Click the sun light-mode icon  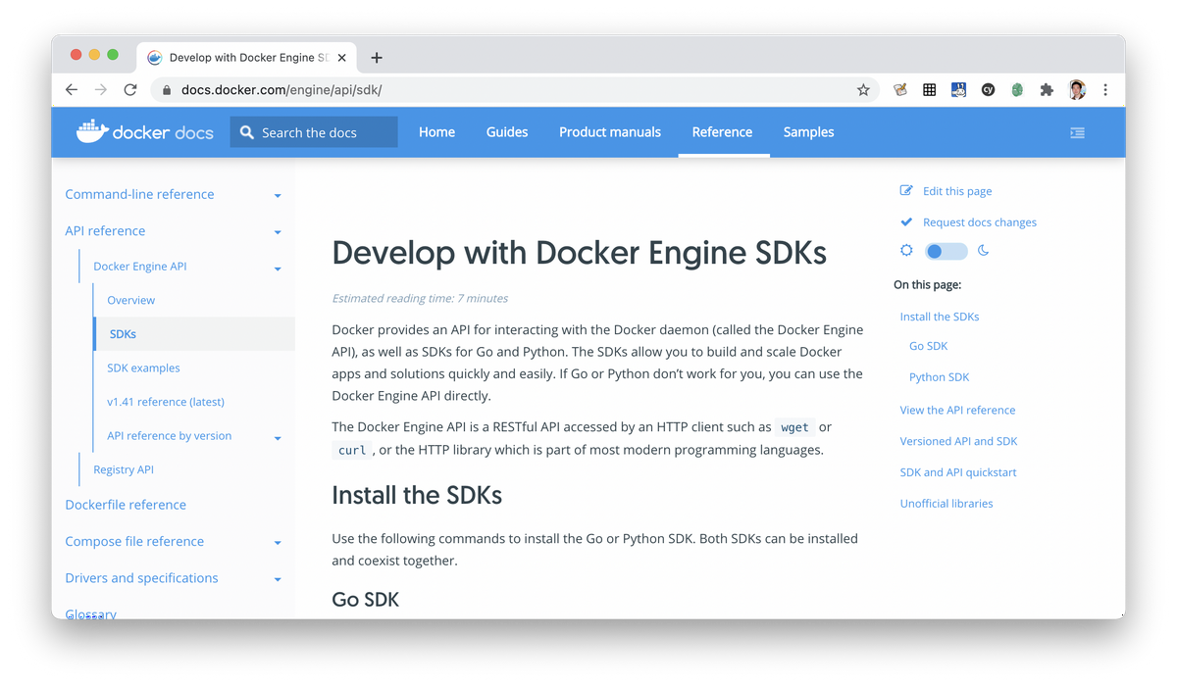(906, 251)
